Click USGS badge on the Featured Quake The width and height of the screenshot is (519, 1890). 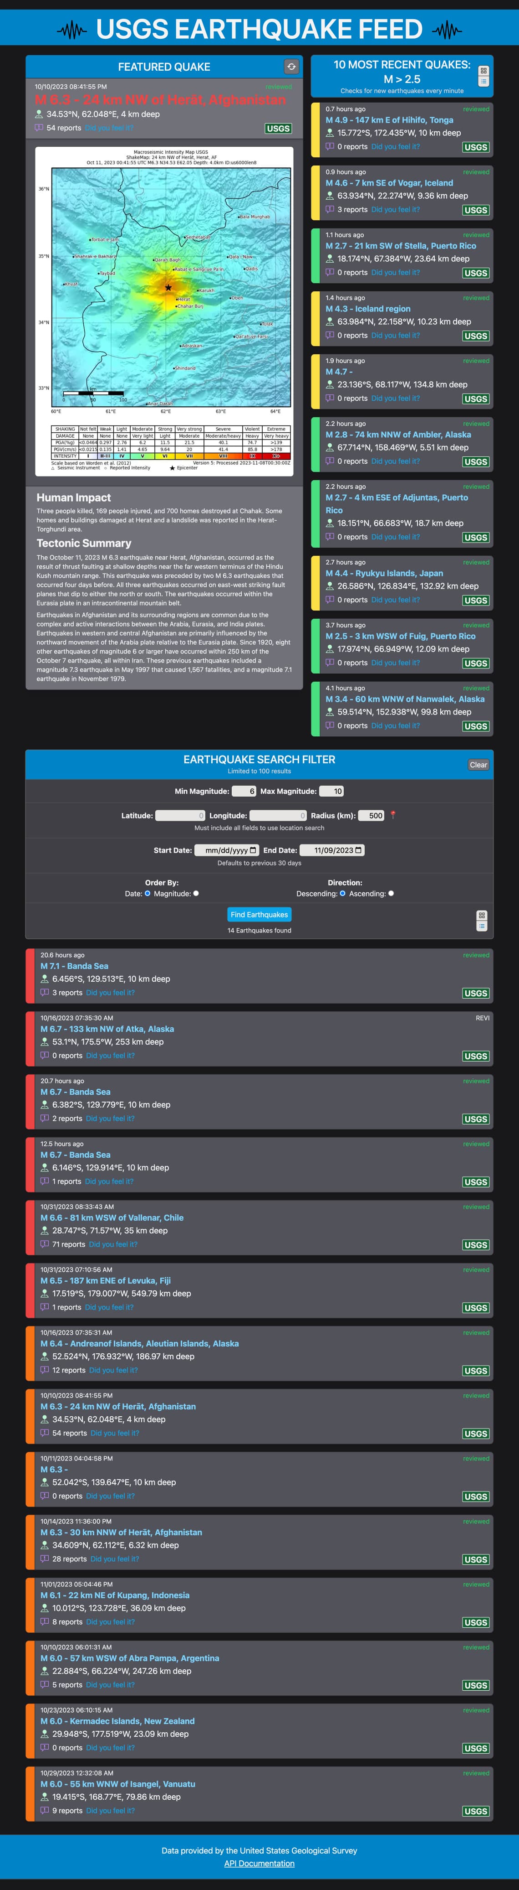coord(278,129)
